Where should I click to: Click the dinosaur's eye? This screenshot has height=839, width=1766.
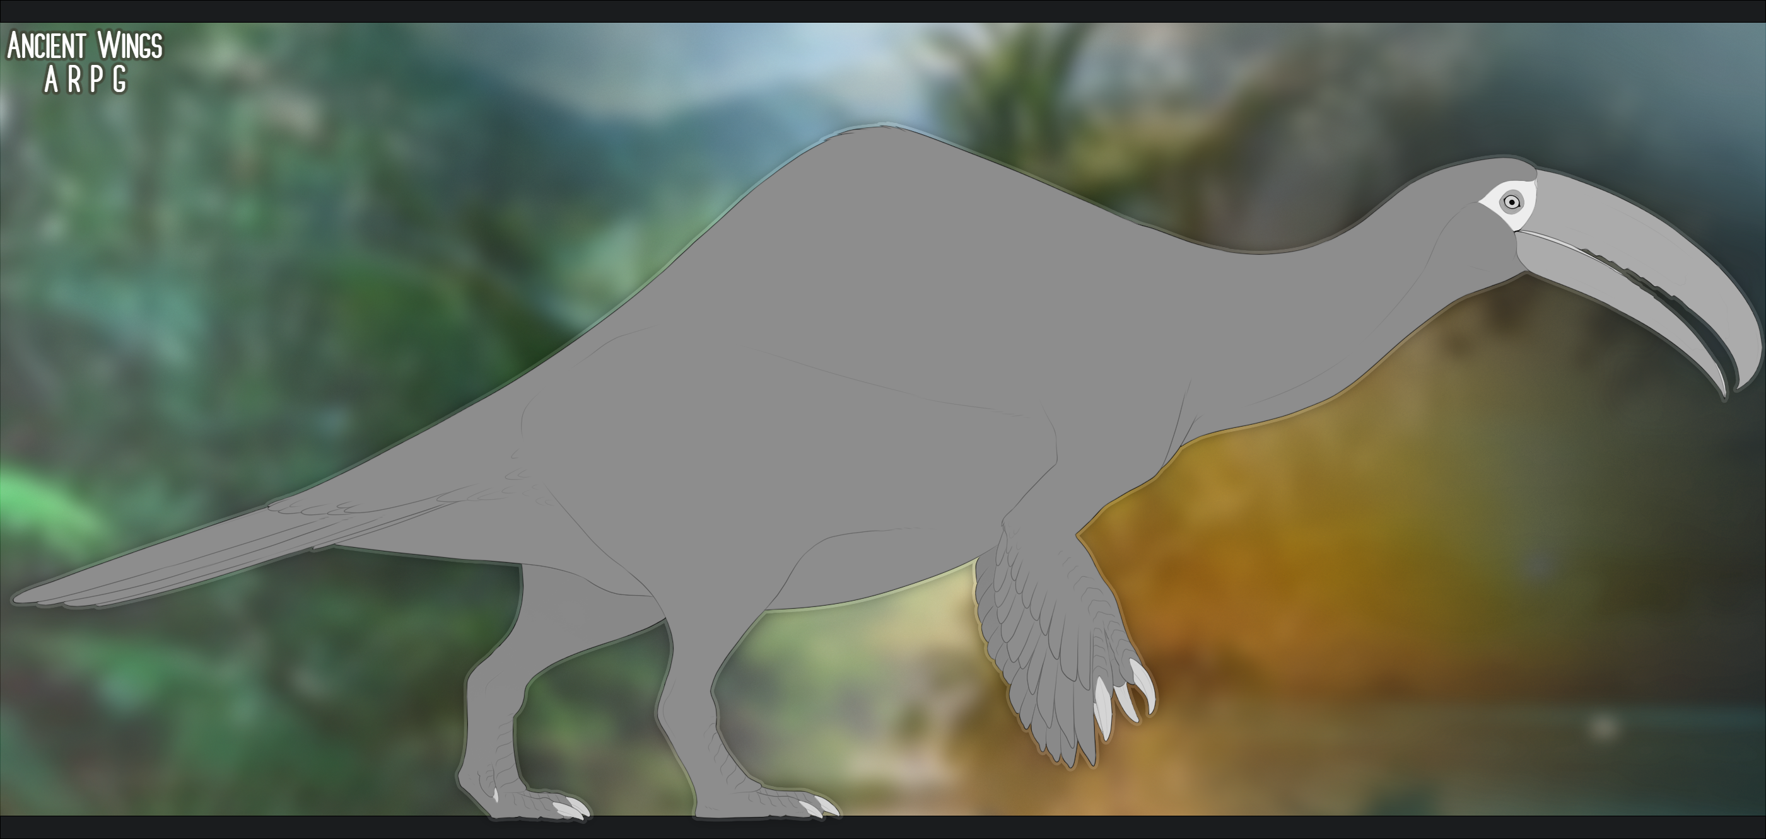click(x=1511, y=202)
